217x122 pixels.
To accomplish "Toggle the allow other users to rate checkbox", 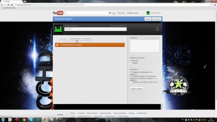I will tap(131, 76).
